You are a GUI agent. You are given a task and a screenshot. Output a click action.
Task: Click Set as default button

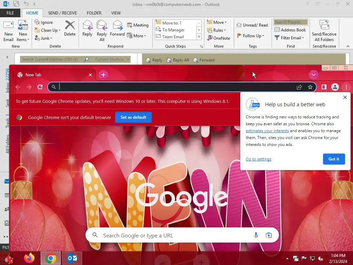point(133,117)
